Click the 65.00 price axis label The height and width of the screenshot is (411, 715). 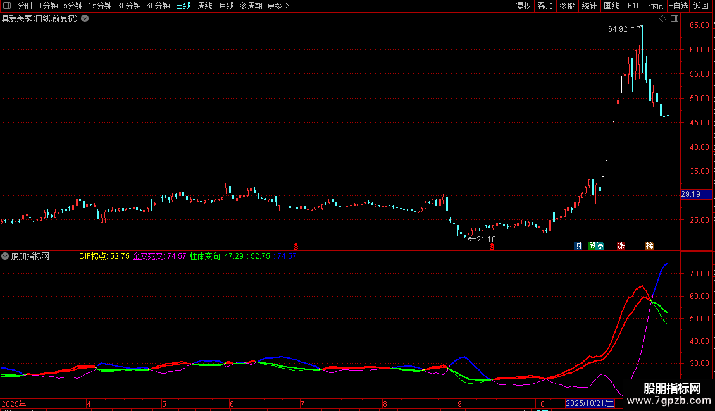699,25
